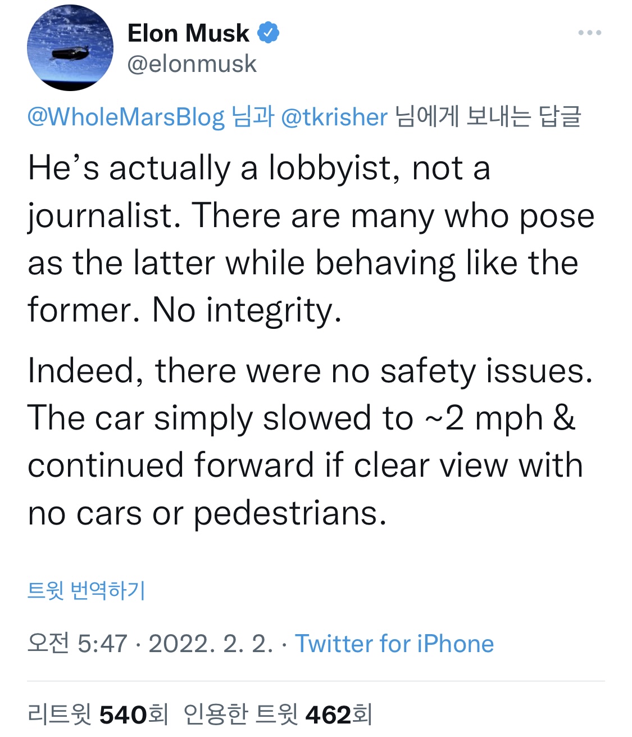Click the blue verified badge next to Elon Musk
The height and width of the screenshot is (737, 632).
pyautogui.click(x=269, y=33)
